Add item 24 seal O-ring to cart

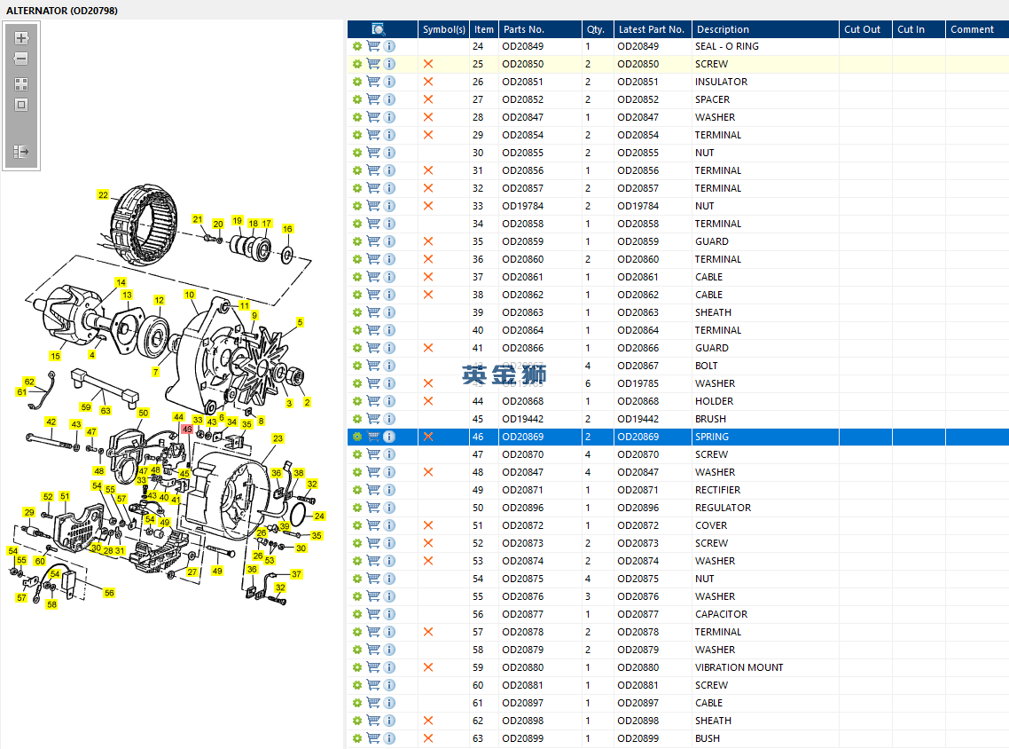373,46
